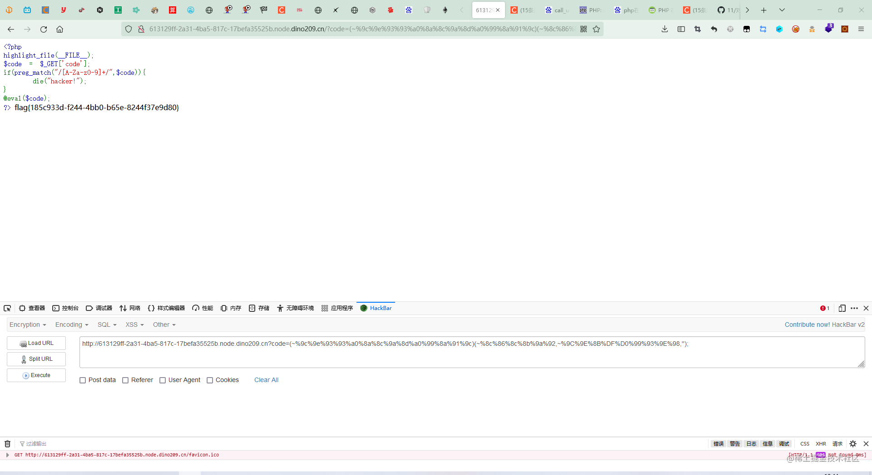Expand the XSS dropdown
The image size is (872, 475).
click(x=135, y=325)
